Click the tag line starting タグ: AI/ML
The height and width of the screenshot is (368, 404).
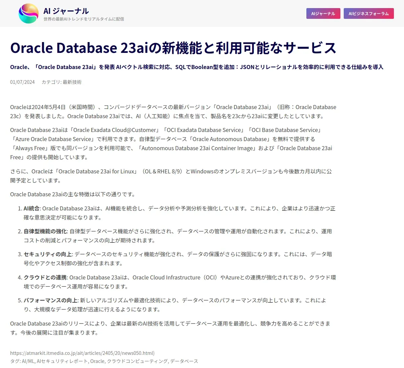click(x=104, y=361)
